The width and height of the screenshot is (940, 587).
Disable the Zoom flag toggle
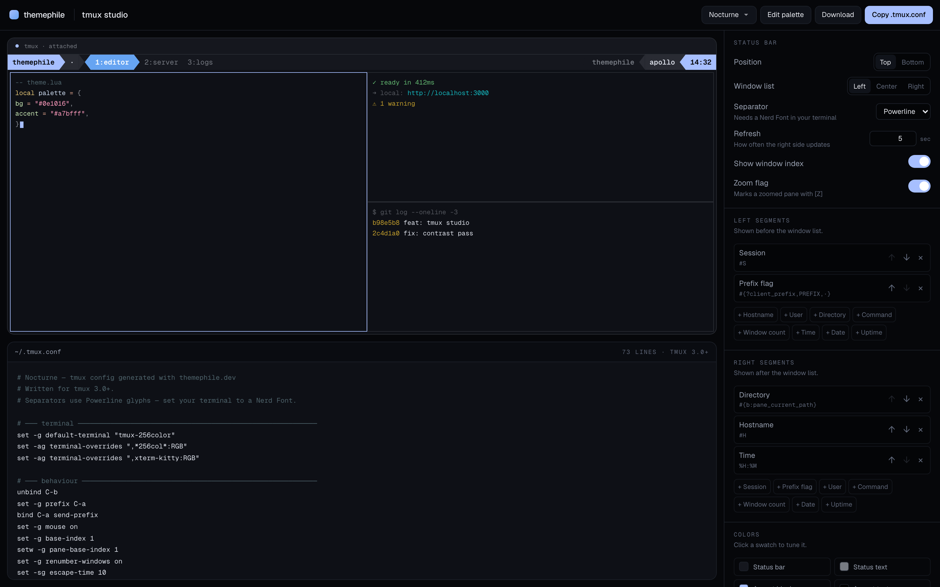pos(919,186)
